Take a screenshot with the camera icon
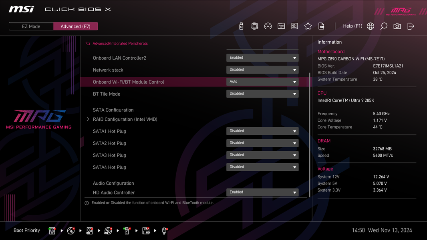 click(x=397, y=26)
